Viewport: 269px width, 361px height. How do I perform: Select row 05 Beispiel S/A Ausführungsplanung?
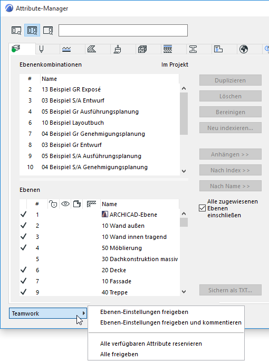click(99, 156)
